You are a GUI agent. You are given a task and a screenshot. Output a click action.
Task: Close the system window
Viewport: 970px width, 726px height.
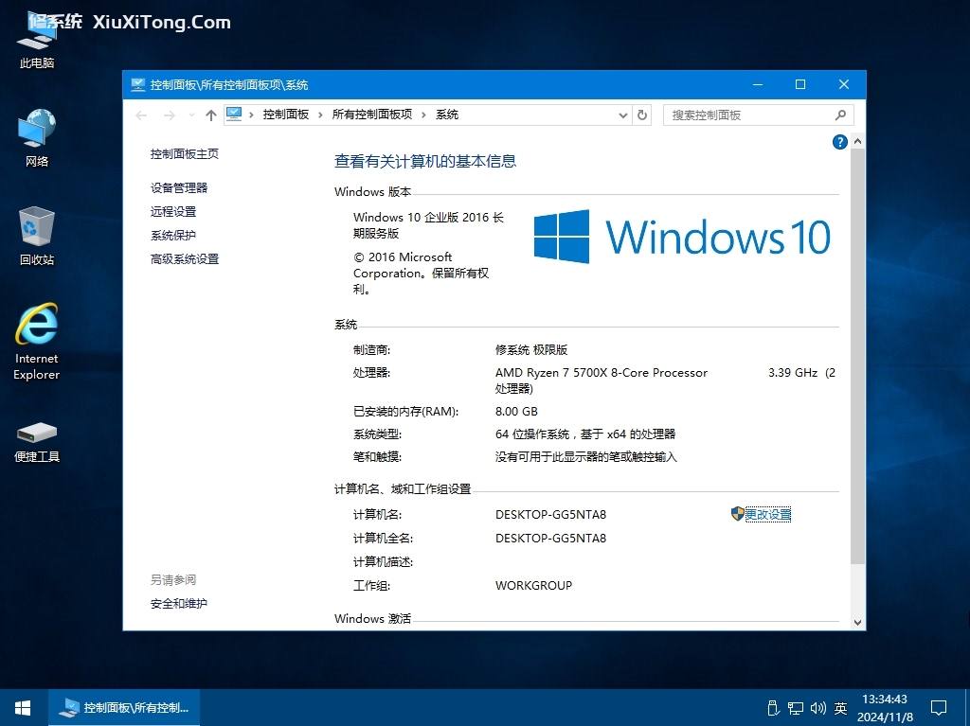[x=844, y=85]
